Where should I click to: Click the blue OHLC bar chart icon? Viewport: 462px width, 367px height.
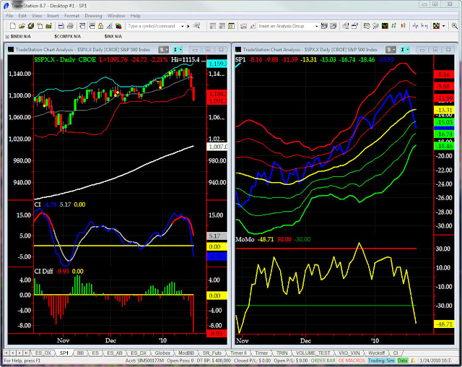pyautogui.click(x=416, y=26)
